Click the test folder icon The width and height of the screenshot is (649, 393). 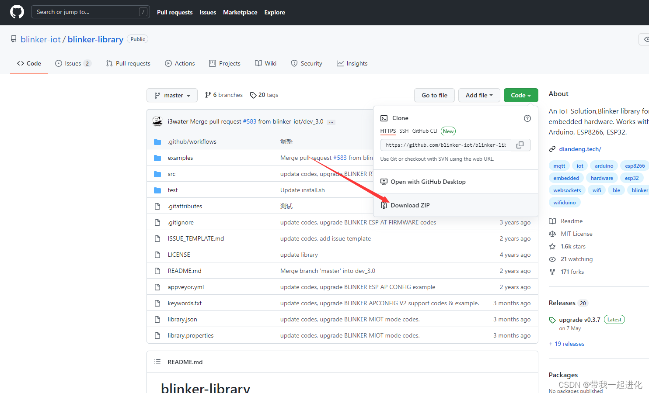coord(157,190)
